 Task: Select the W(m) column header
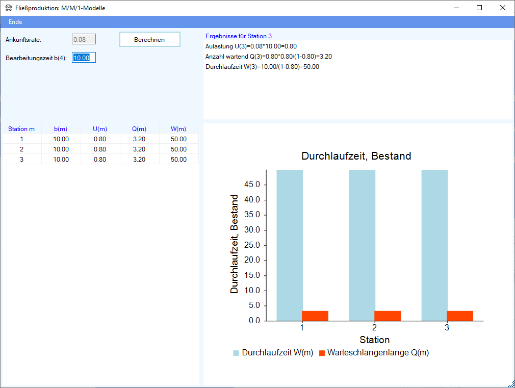click(x=178, y=129)
